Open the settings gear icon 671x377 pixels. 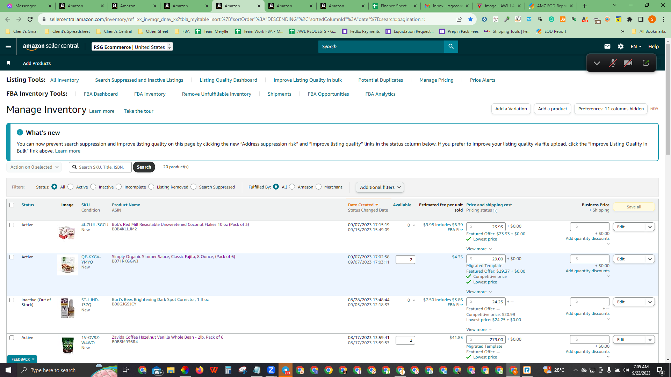(621, 46)
